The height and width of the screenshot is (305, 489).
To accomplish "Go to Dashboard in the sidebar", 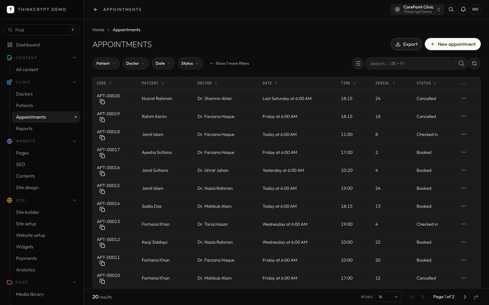I will coord(28,45).
